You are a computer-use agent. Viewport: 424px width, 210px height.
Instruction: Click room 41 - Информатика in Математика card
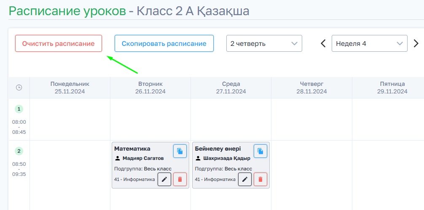135,179
